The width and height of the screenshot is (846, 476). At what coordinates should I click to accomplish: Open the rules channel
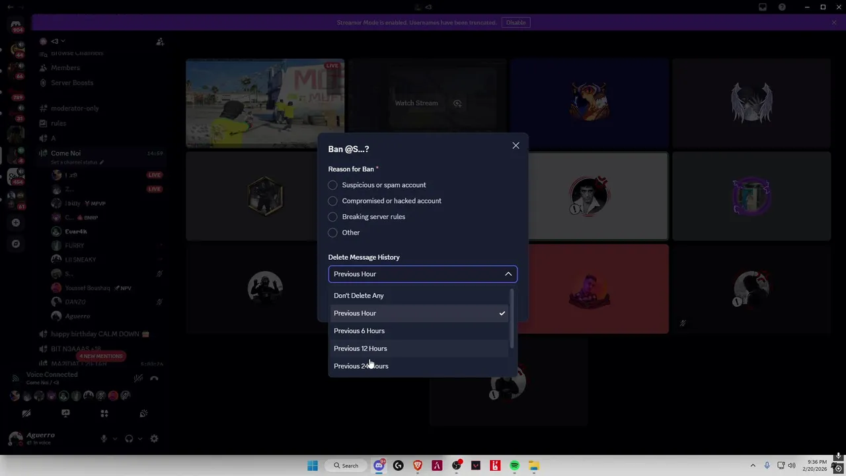58,124
